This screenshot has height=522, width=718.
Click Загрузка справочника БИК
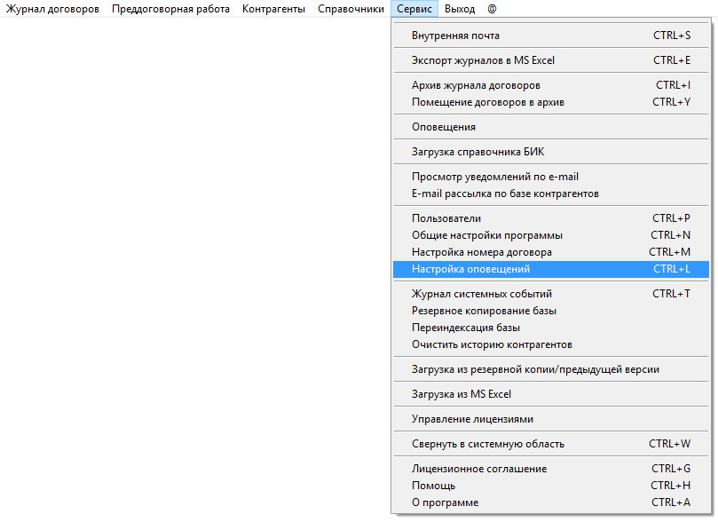[477, 152]
